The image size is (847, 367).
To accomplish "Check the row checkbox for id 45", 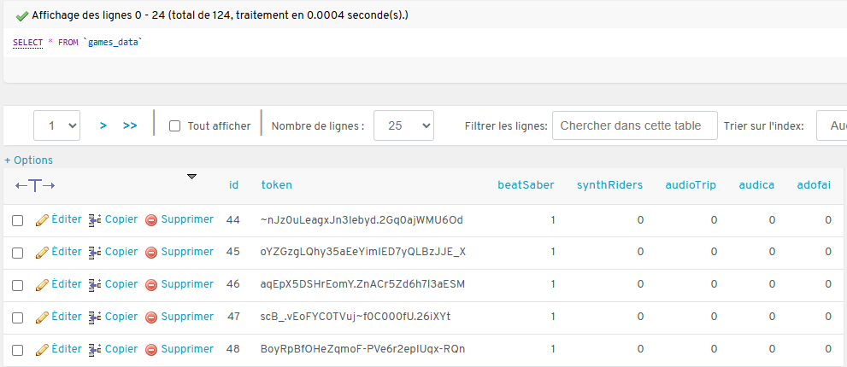I will (x=17, y=253).
